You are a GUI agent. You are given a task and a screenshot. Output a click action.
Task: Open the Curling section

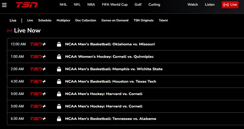click(154, 5)
